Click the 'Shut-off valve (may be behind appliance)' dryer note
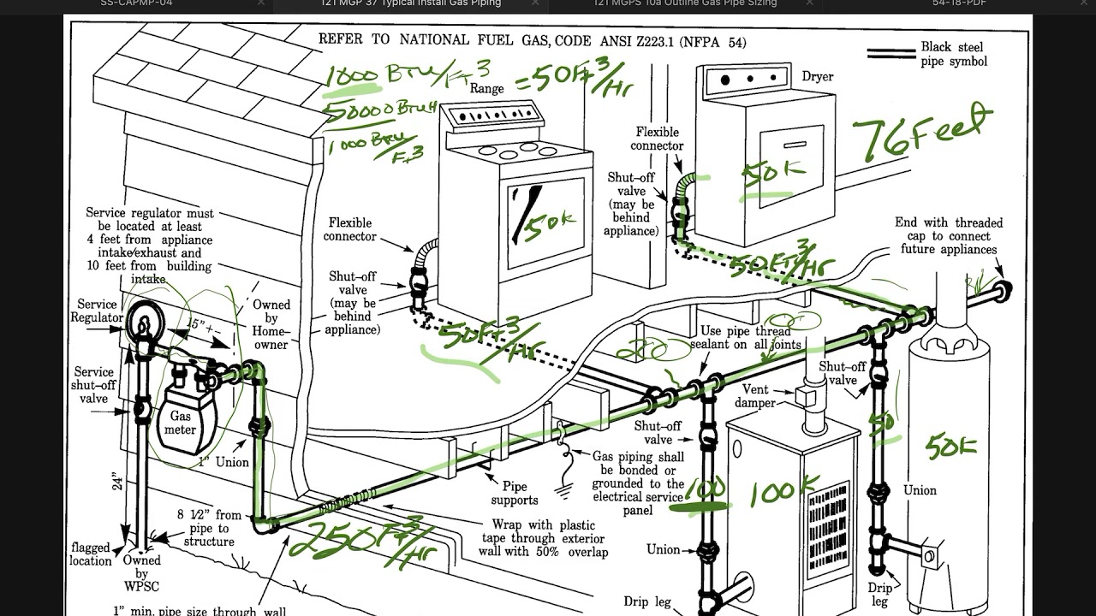Screen dimensions: 1096x616 pos(631,204)
